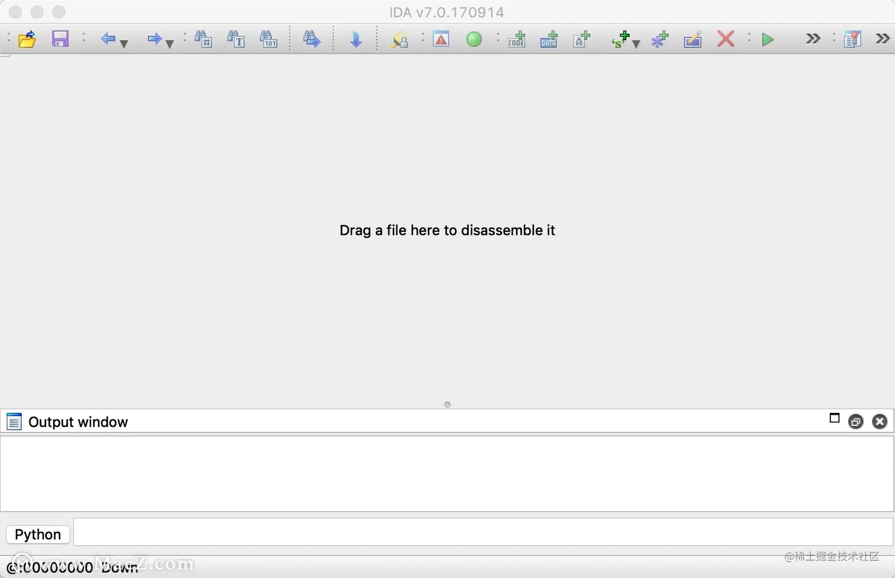895x578 pixels.
Task: Save the database with the floppy icon
Action: (60, 39)
